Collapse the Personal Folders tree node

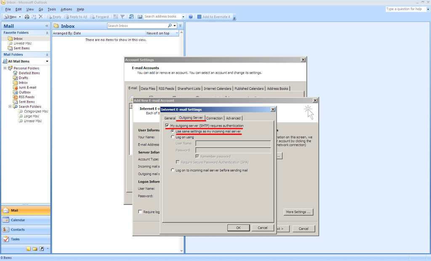click(5, 68)
